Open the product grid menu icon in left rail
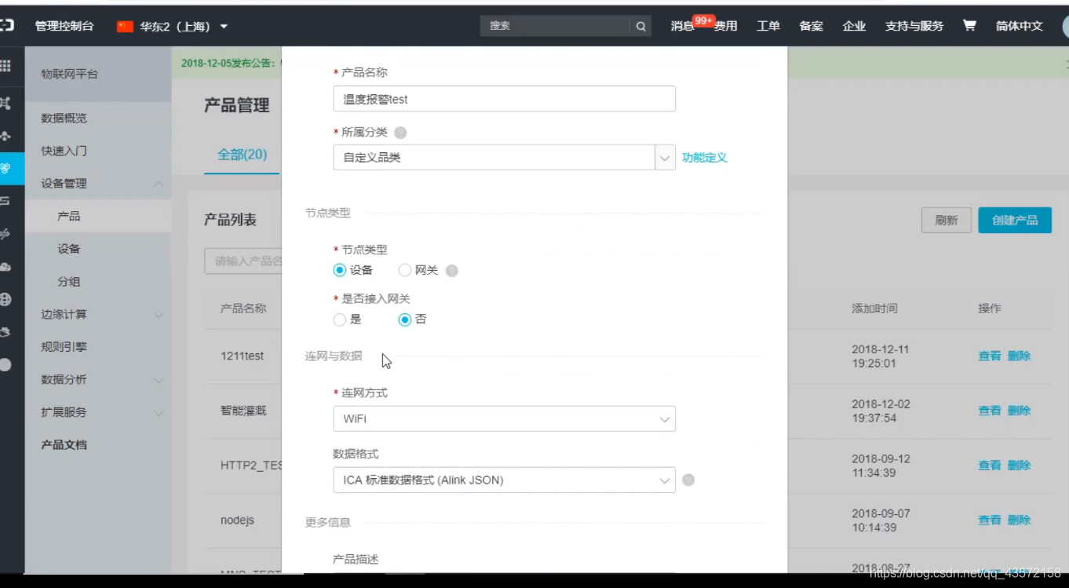The image size is (1069, 588). click(5, 67)
